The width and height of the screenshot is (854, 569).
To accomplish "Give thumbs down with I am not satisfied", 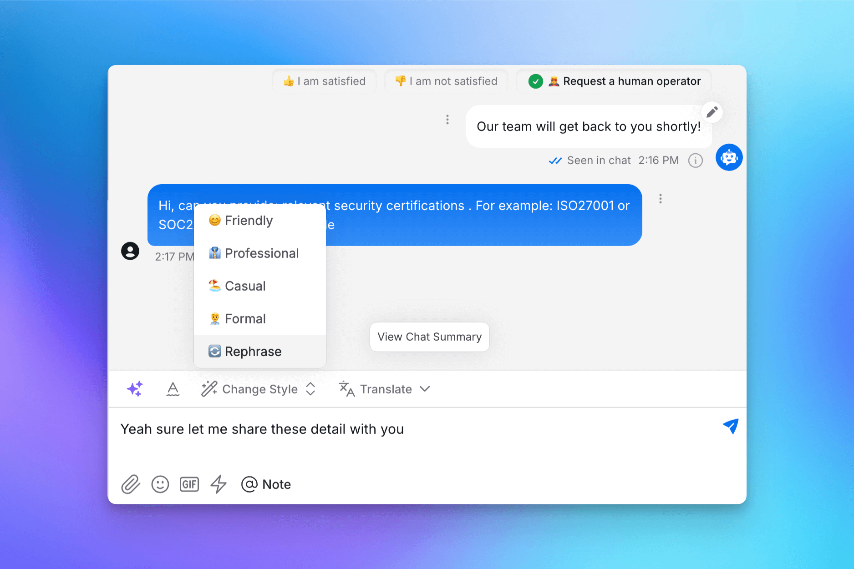I will 446,81.
